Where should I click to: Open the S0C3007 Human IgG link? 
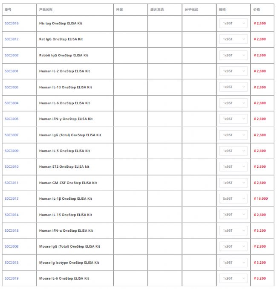(x=12, y=135)
